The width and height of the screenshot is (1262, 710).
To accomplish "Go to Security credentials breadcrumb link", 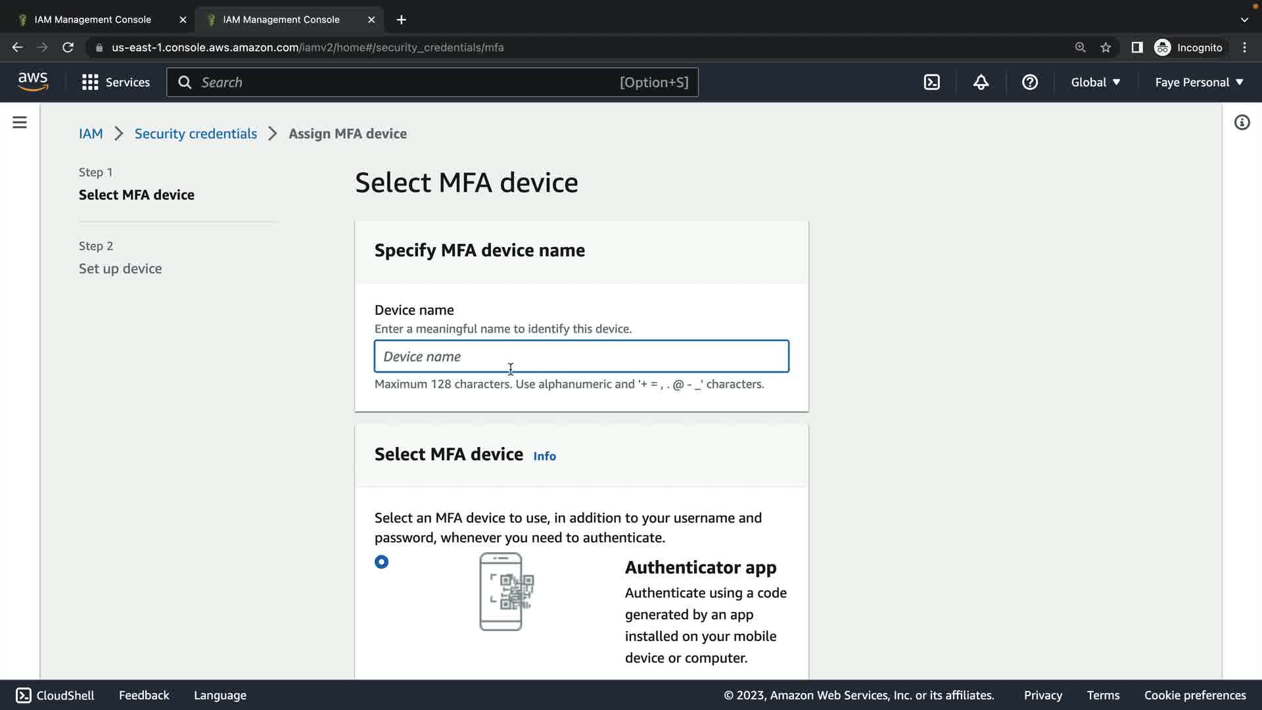I will 195,133.
